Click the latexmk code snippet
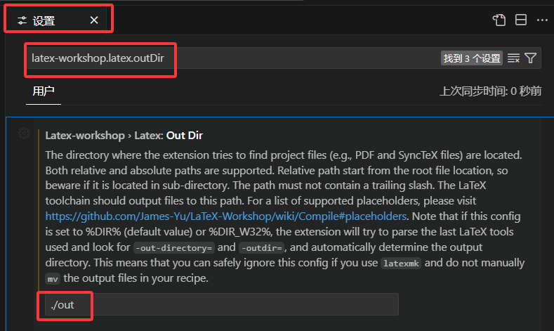 point(401,264)
